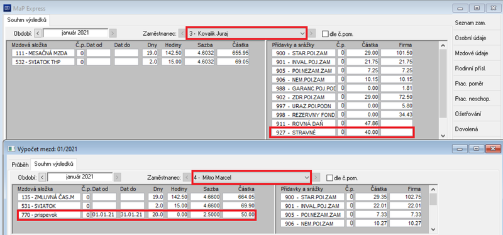Image resolution: width=503 pixels, height=235 pixels.
Task: Select previous employee before Mitro Marcel
Action: [x=187, y=177]
